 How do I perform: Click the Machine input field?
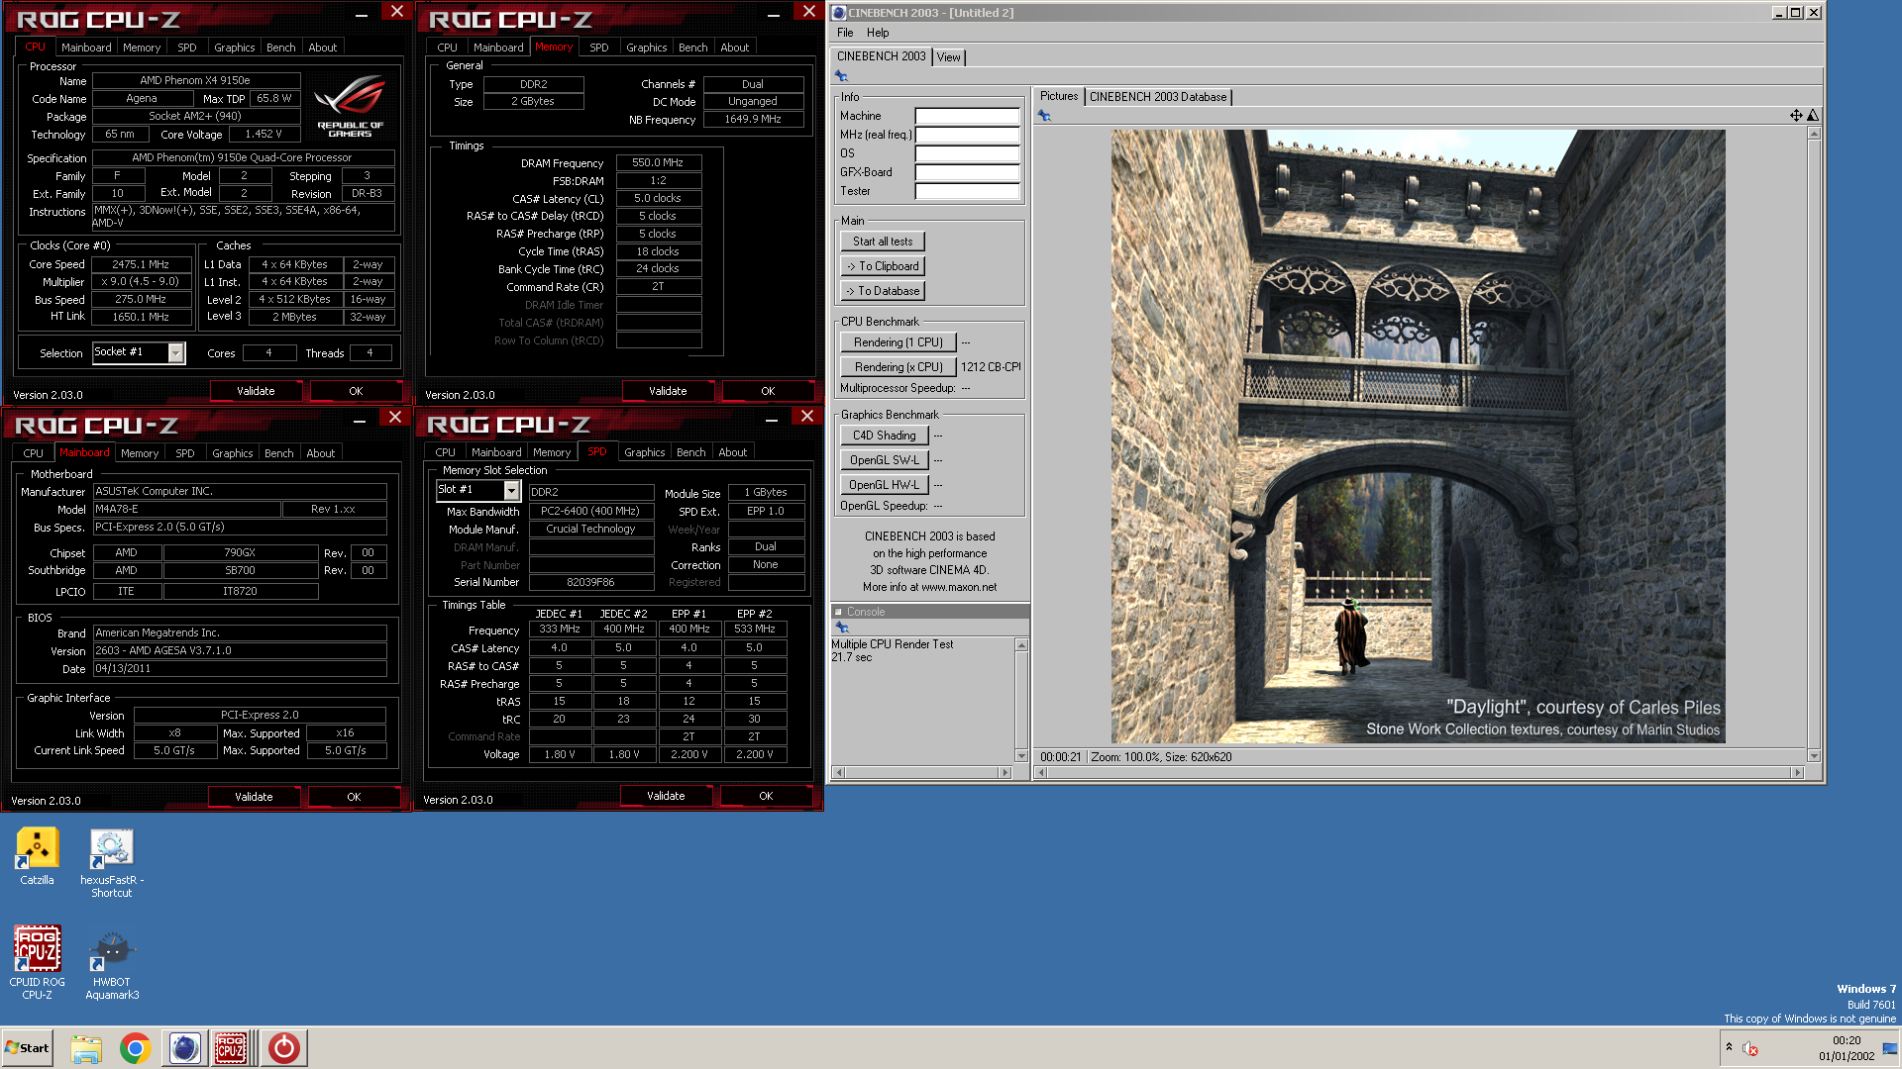[x=967, y=116]
